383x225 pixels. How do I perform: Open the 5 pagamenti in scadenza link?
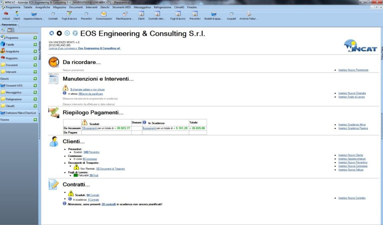point(149,128)
